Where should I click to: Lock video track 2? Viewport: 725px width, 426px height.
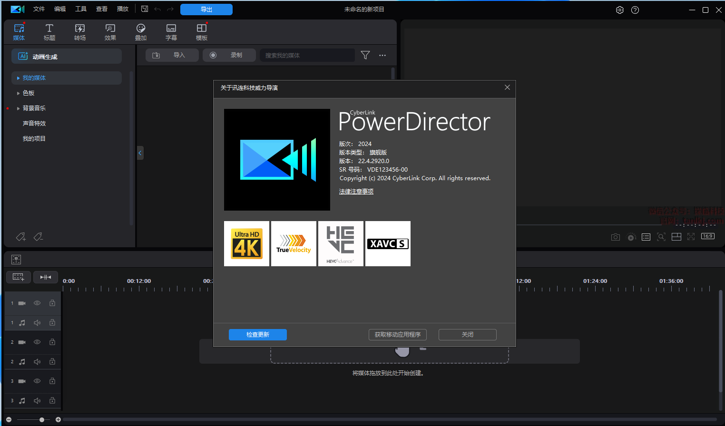52,342
